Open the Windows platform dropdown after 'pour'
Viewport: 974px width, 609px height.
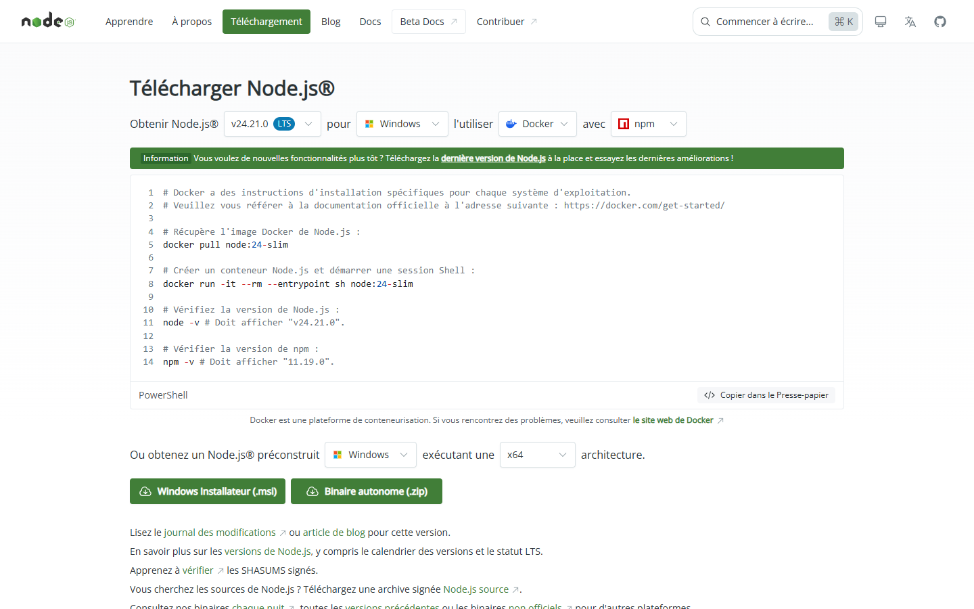click(x=402, y=124)
